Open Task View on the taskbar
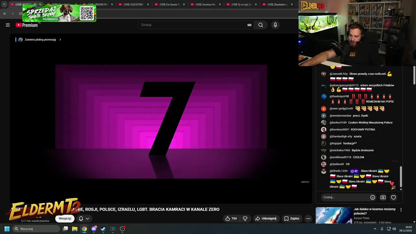 point(65,229)
